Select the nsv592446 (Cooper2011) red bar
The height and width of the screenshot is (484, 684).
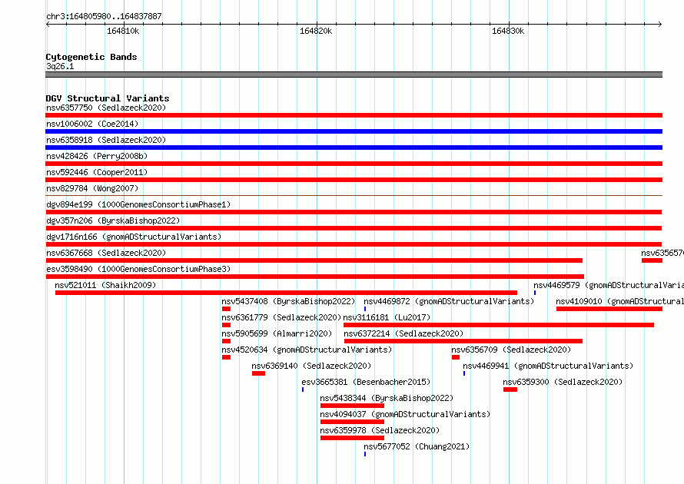(354, 180)
